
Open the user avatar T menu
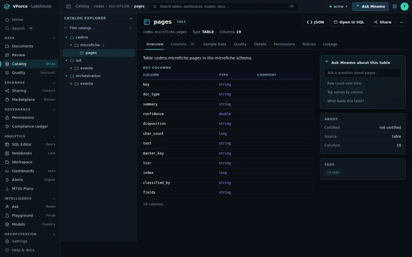point(405,6)
